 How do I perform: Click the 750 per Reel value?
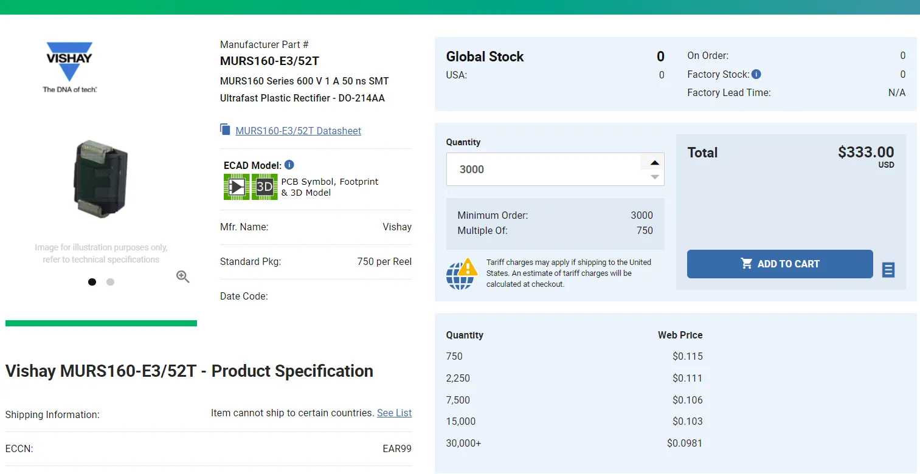pos(384,262)
